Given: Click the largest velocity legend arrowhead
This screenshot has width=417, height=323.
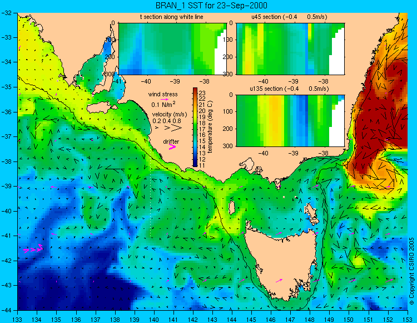Looking at the screenshot, I should (176, 128).
